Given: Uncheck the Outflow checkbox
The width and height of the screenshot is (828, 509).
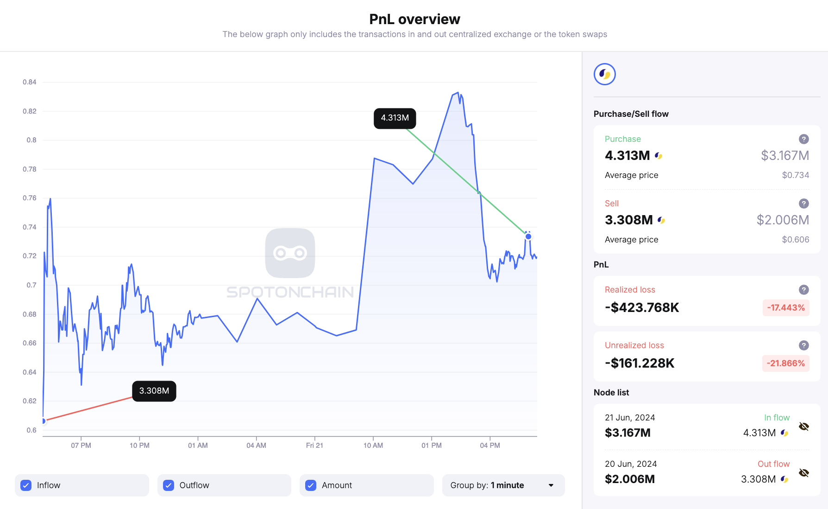Looking at the screenshot, I should click(169, 485).
